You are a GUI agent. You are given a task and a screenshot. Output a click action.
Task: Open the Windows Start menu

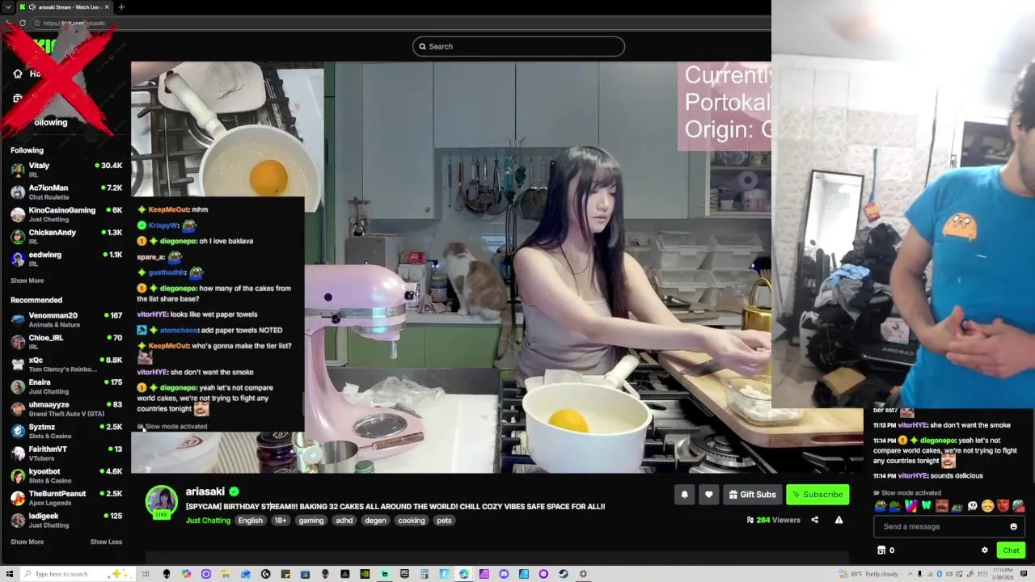point(10,574)
